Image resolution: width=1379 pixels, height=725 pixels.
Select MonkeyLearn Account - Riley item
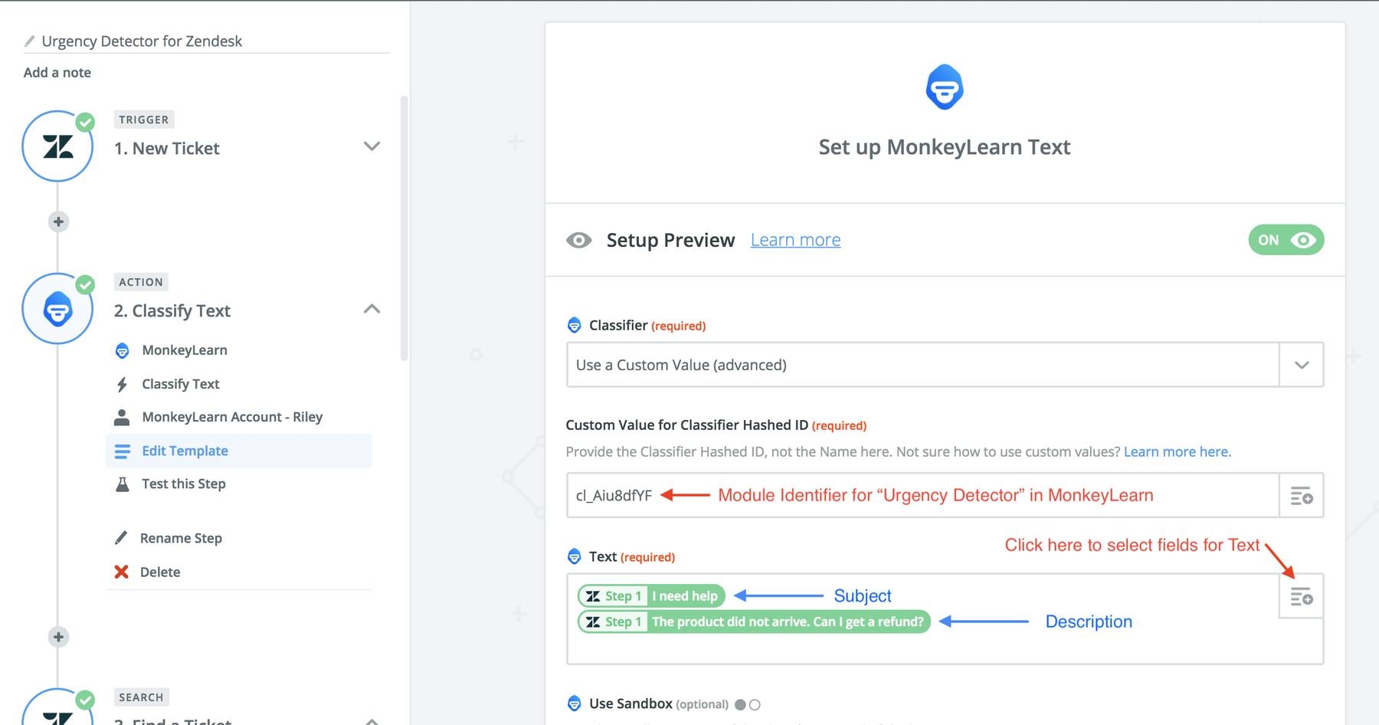(231, 417)
